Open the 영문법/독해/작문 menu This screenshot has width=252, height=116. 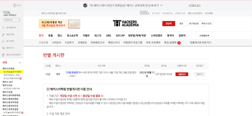pyautogui.click(x=137, y=36)
